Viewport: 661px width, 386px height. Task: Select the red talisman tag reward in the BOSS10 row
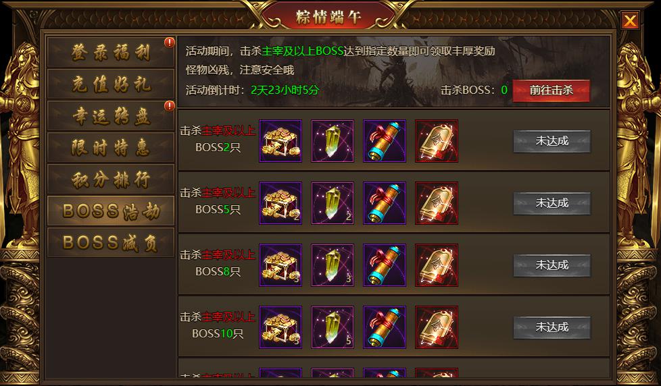tap(437, 327)
